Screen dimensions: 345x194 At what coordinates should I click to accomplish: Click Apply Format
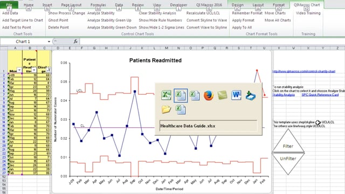tap(243, 20)
